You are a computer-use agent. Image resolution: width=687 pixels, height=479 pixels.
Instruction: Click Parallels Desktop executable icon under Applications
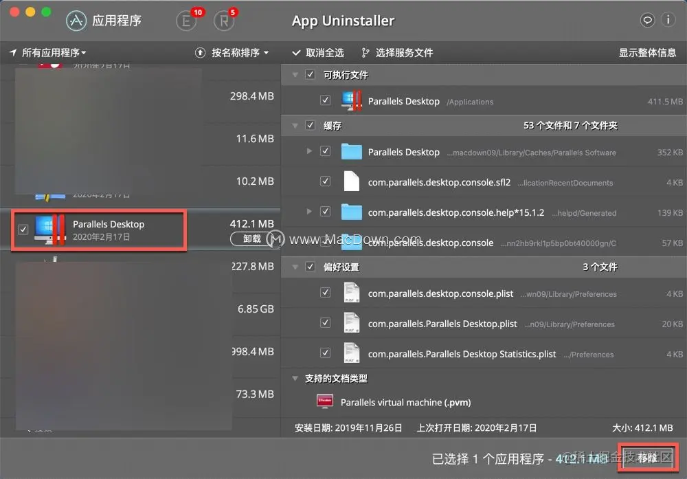click(351, 101)
